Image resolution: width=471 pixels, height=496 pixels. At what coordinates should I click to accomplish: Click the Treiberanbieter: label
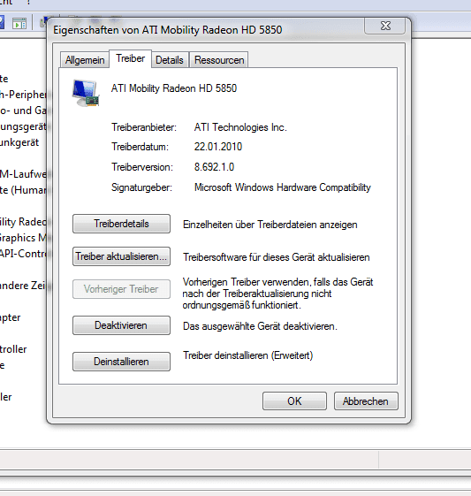coord(144,127)
